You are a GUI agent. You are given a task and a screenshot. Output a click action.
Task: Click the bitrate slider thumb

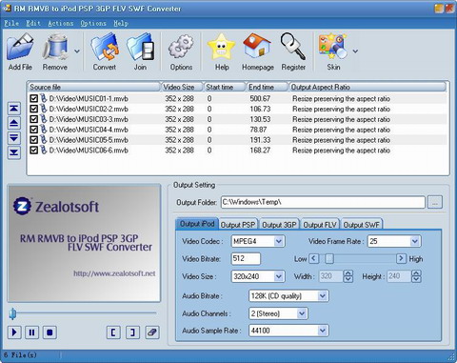(329, 258)
